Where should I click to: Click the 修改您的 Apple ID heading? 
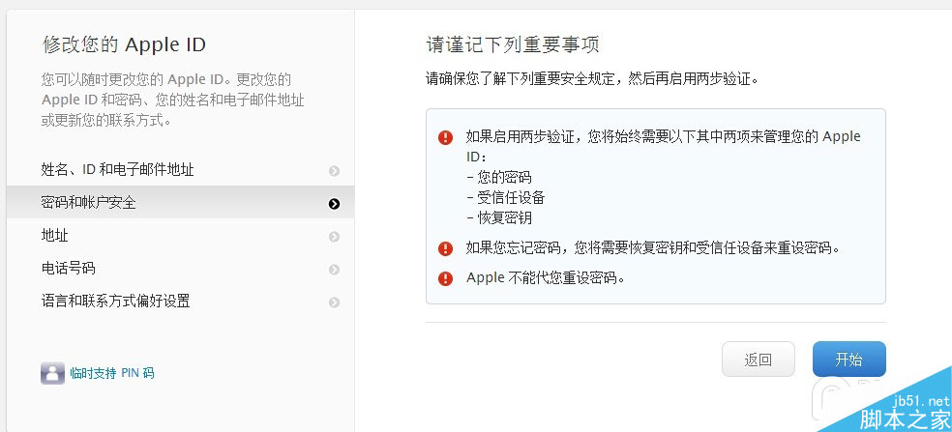click(124, 44)
